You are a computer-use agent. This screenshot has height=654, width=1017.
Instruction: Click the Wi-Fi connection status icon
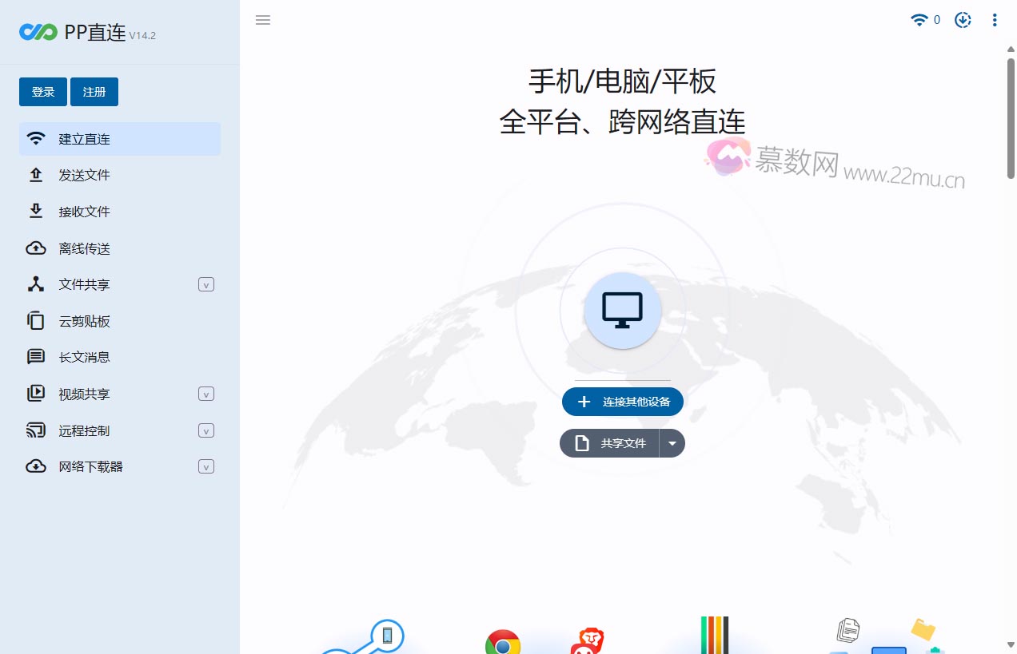click(x=918, y=20)
